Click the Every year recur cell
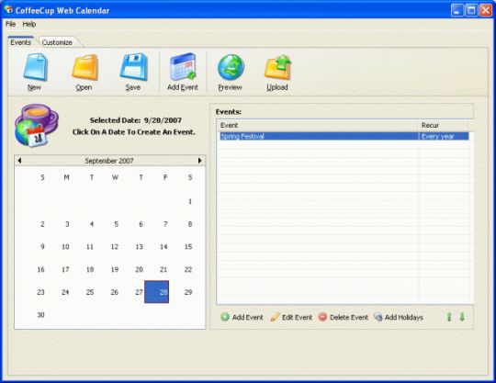 (x=444, y=136)
